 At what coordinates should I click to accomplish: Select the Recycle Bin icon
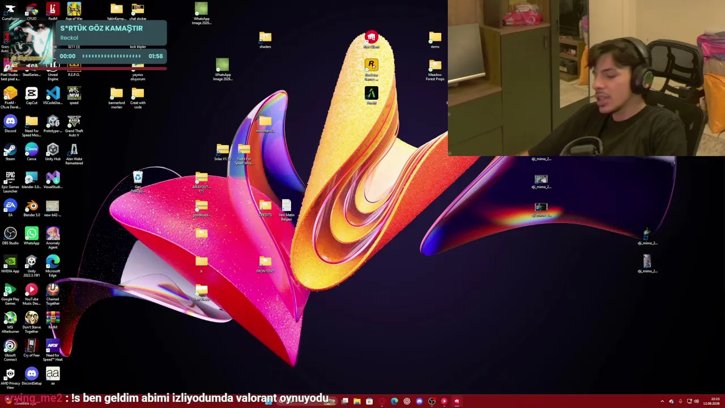click(x=138, y=182)
